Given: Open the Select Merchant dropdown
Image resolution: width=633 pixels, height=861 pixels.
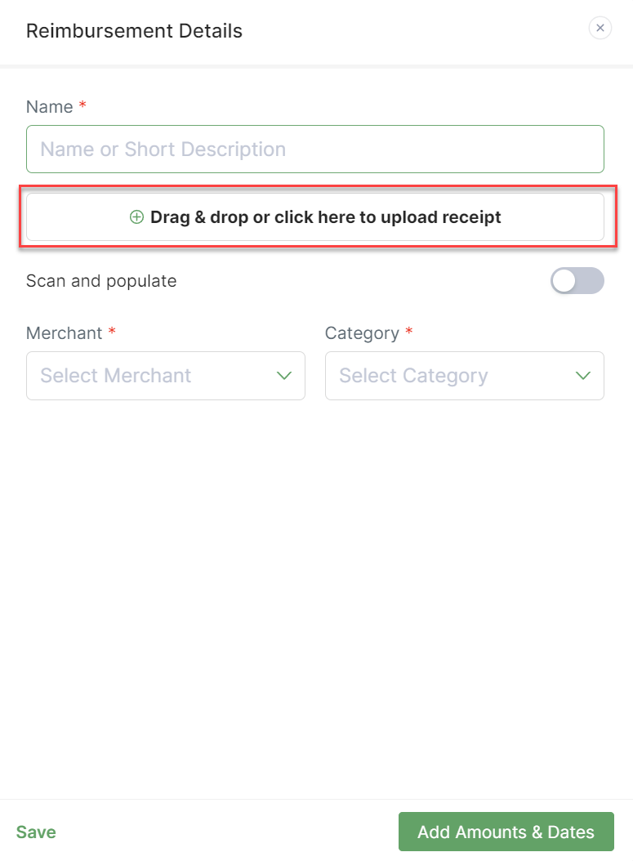Looking at the screenshot, I should click(165, 376).
